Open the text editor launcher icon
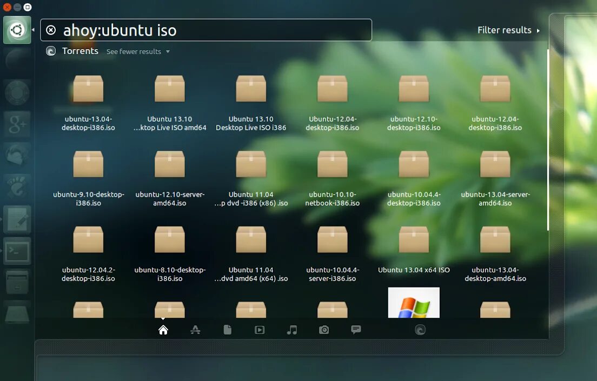 point(17,219)
